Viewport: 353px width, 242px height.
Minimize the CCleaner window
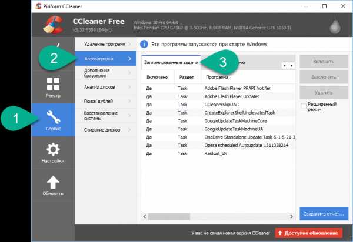pyautogui.click(x=306, y=6)
